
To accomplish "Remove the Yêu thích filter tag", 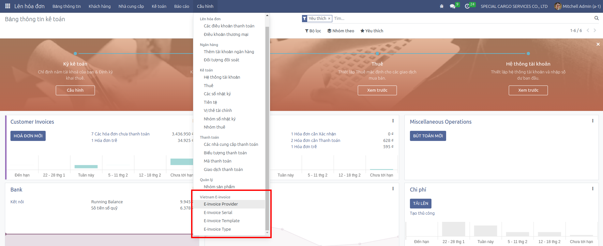I will click(x=329, y=19).
